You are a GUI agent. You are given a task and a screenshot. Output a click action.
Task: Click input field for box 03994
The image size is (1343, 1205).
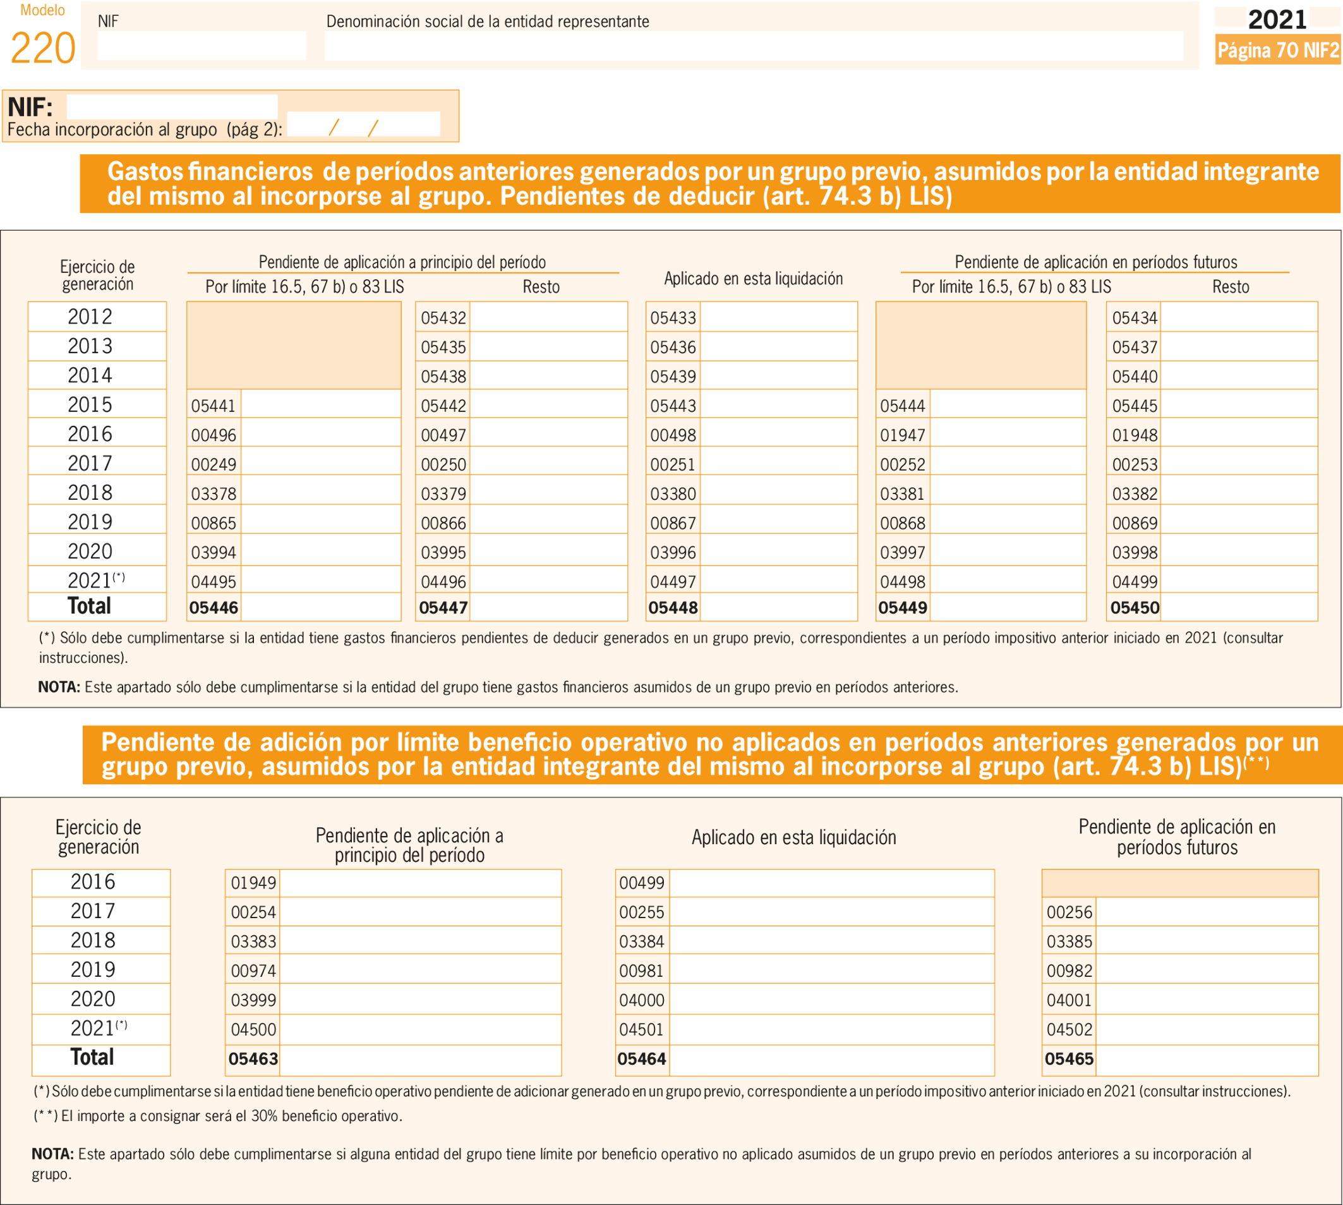click(320, 550)
